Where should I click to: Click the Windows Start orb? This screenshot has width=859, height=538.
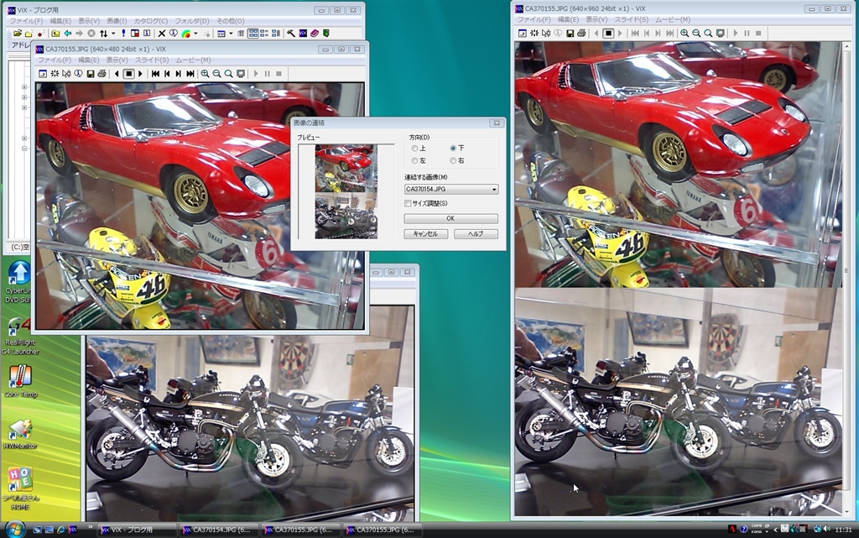13,530
